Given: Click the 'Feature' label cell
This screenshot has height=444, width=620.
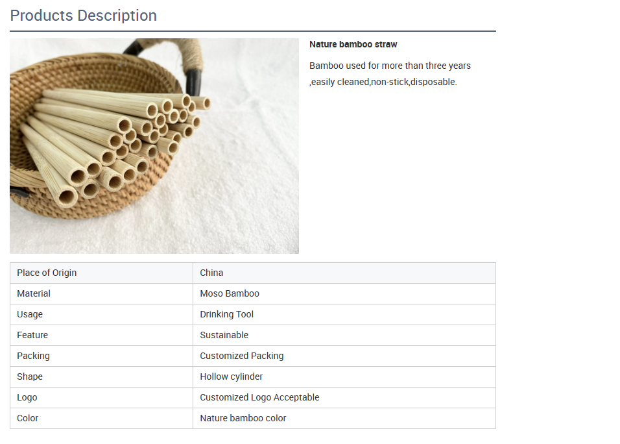Looking at the screenshot, I should point(101,335).
